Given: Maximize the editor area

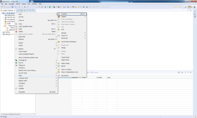Looking at the screenshot, I should click(x=191, y=10).
